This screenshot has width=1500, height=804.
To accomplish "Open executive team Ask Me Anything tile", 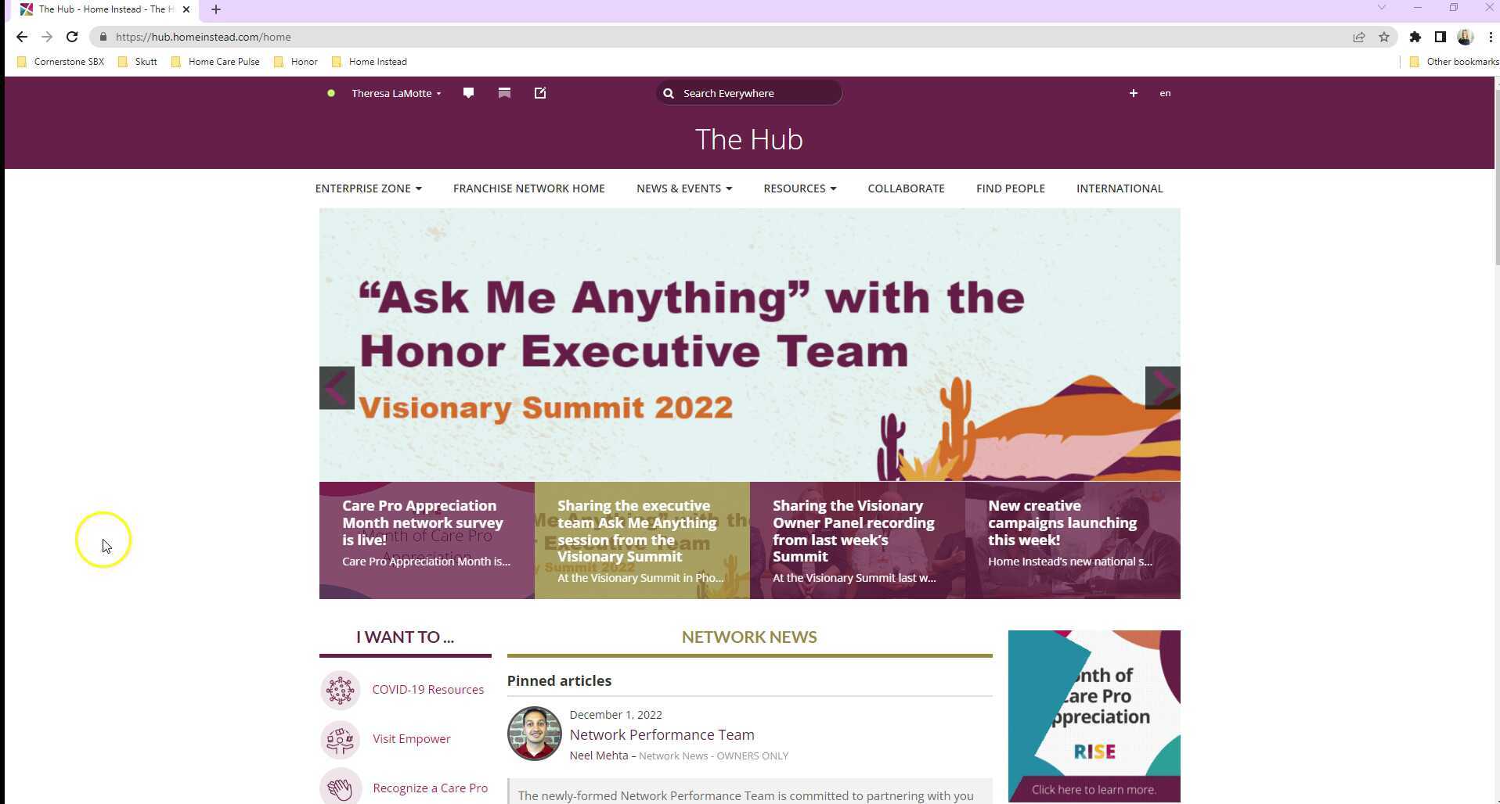I will pos(642,540).
